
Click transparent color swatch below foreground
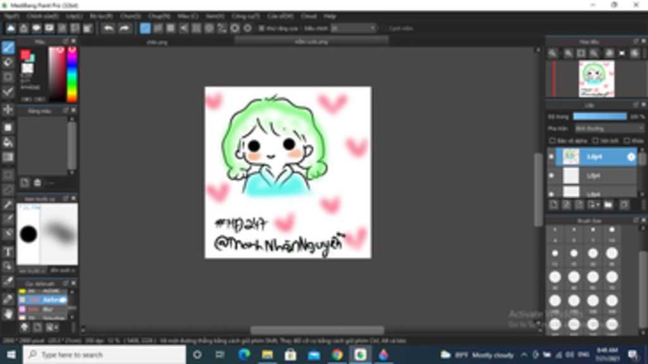click(28, 68)
